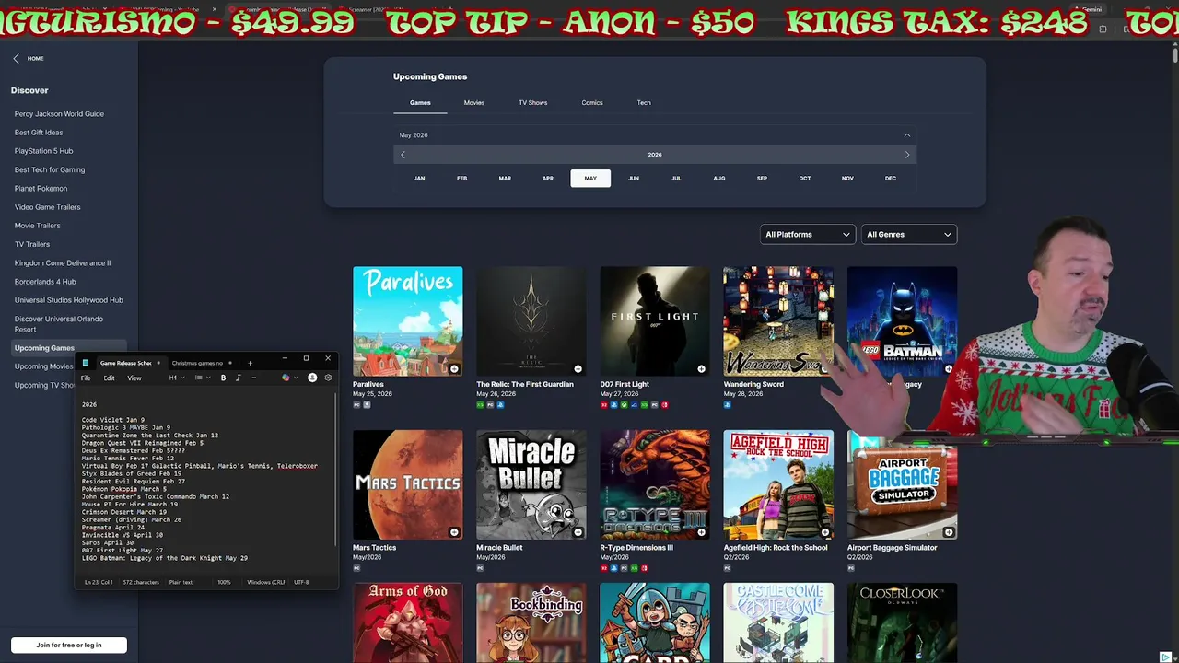Select JAN in the month picker
1179x663 pixels.
419,179
